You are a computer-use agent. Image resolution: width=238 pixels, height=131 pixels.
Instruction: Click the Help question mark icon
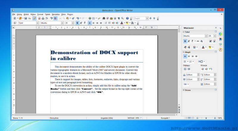[x=127, y=18]
